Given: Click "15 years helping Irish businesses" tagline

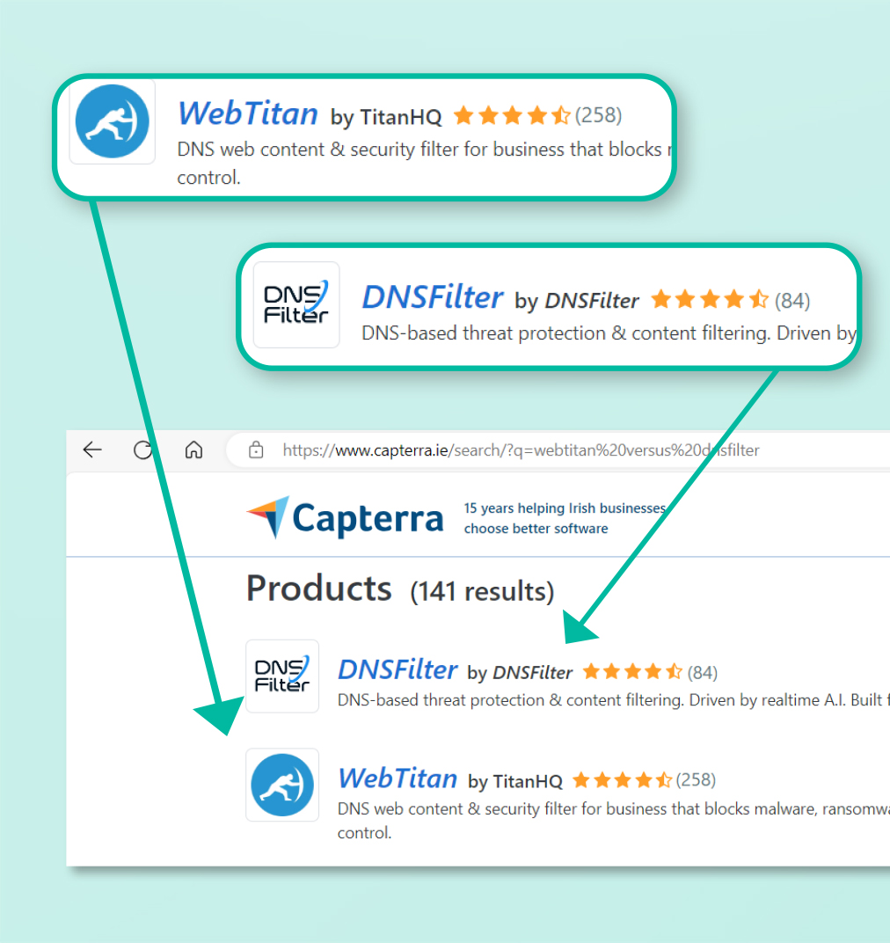Looking at the screenshot, I should [565, 508].
